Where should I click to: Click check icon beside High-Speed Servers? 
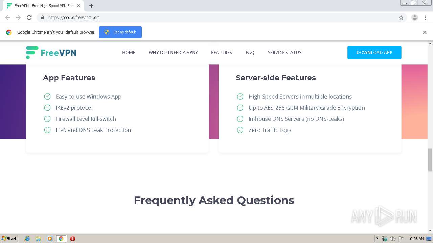[x=240, y=97]
